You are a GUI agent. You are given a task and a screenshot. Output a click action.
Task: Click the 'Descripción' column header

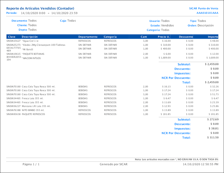30,37
